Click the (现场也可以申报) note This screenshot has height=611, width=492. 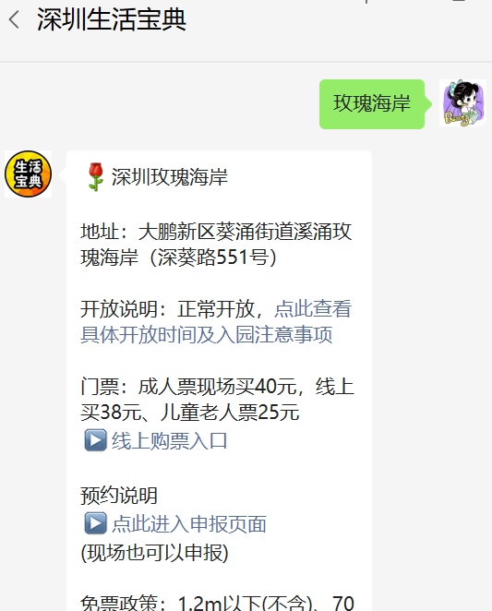click(154, 553)
